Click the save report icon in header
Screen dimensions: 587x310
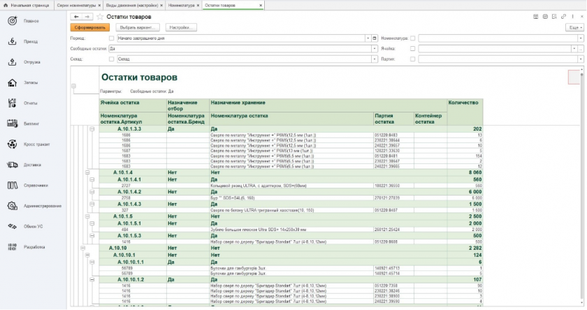coord(536,17)
